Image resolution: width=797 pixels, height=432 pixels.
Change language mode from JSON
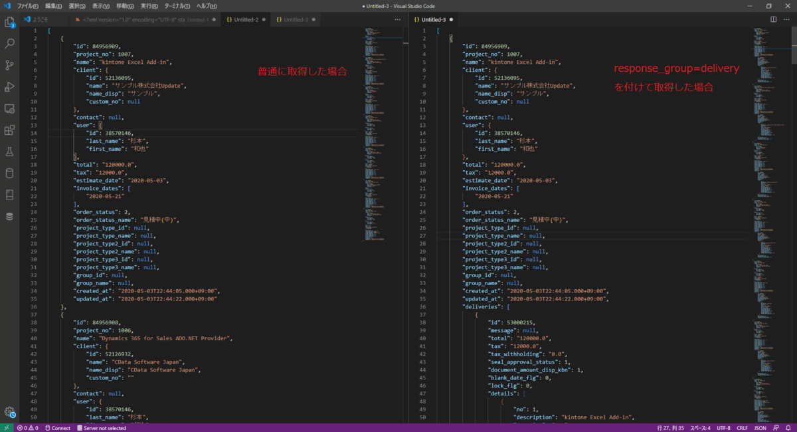coord(760,428)
